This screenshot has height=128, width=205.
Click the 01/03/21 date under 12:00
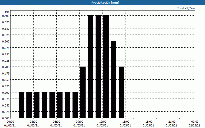[102, 125]
